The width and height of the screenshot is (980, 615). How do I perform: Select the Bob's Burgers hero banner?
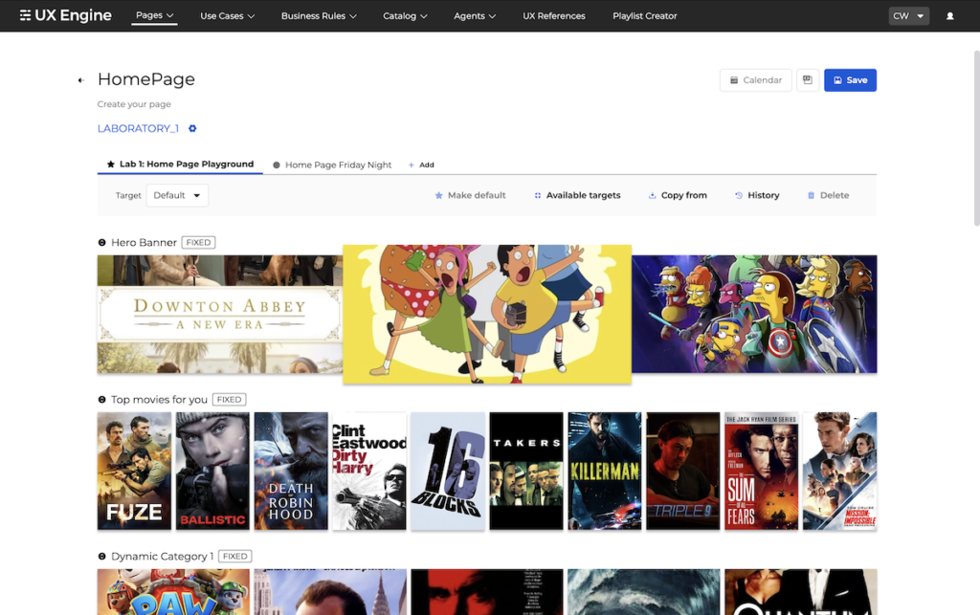[487, 314]
